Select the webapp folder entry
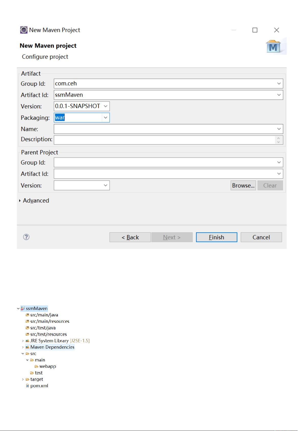The height and width of the screenshot is (431, 304). pyautogui.click(x=48, y=366)
